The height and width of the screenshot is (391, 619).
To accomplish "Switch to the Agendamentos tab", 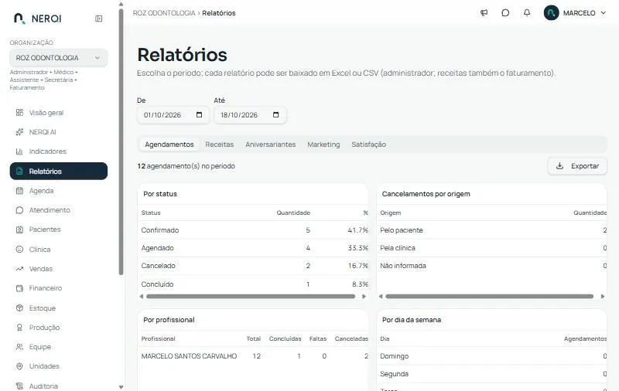I will pos(169,144).
